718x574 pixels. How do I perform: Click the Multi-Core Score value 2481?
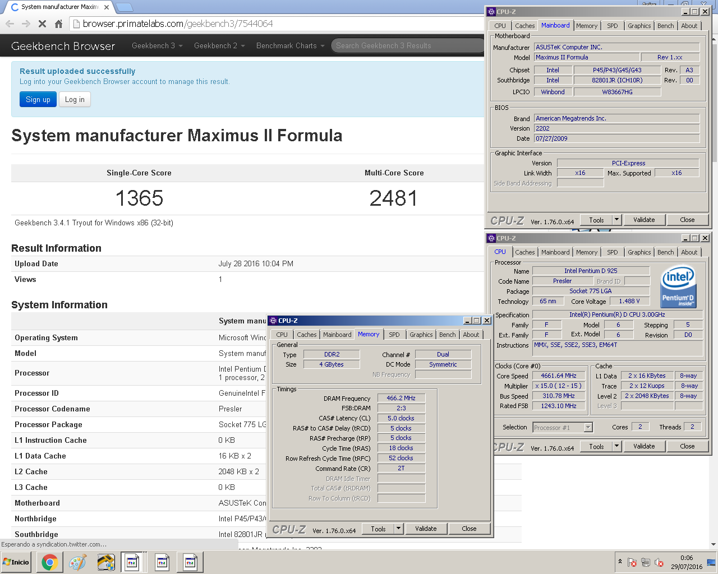click(x=393, y=198)
